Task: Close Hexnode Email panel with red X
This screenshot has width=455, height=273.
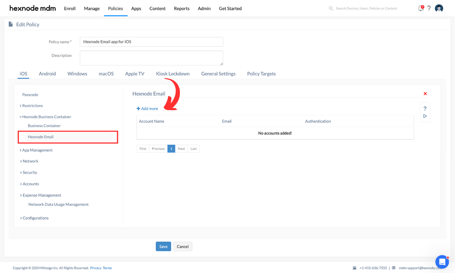Action: pos(425,94)
